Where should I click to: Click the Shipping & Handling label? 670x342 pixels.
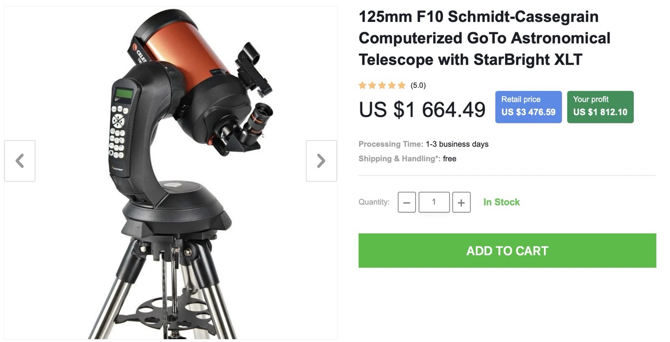click(400, 158)
